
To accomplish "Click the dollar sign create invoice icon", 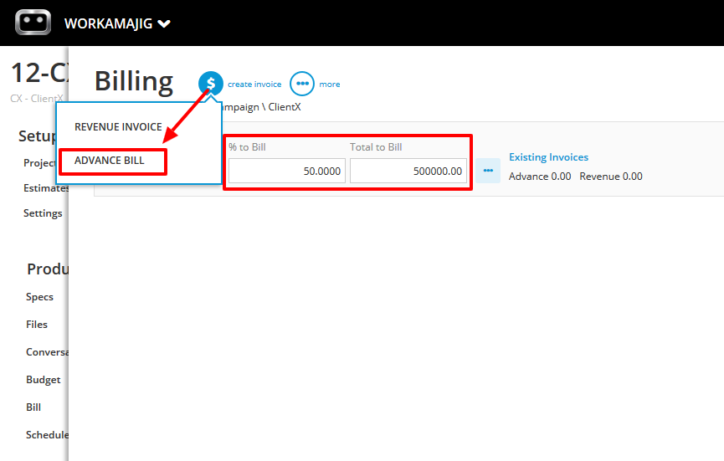I will (211, 83).
